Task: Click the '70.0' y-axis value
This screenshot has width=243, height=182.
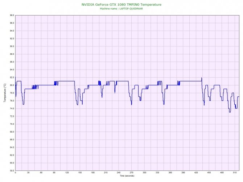Action: coord(12,124)
